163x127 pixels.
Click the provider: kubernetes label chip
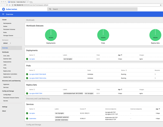pos(61,120)
